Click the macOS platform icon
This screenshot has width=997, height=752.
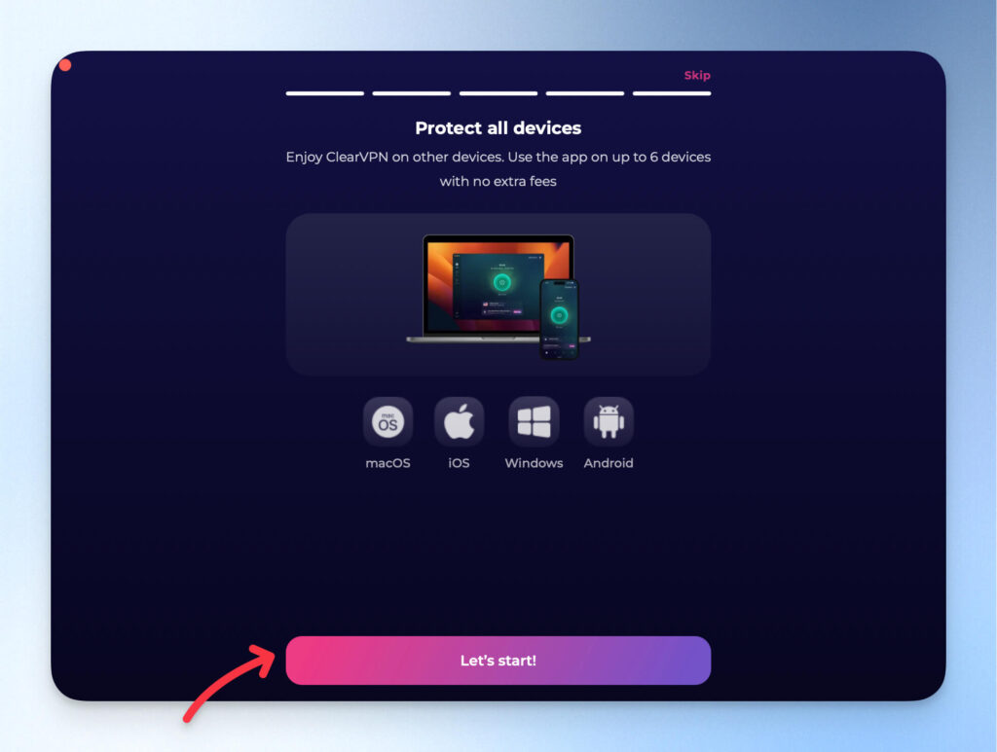[x=388, y=421]
